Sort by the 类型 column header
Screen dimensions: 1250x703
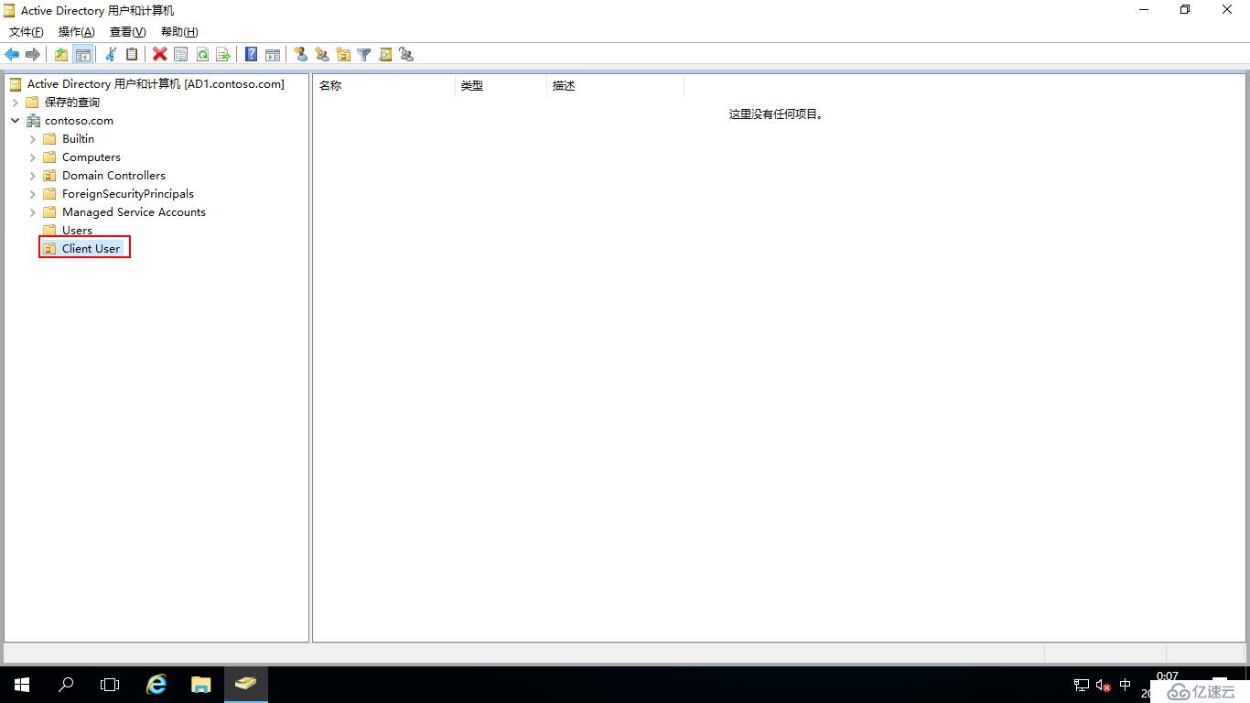(x=501, y=86)
